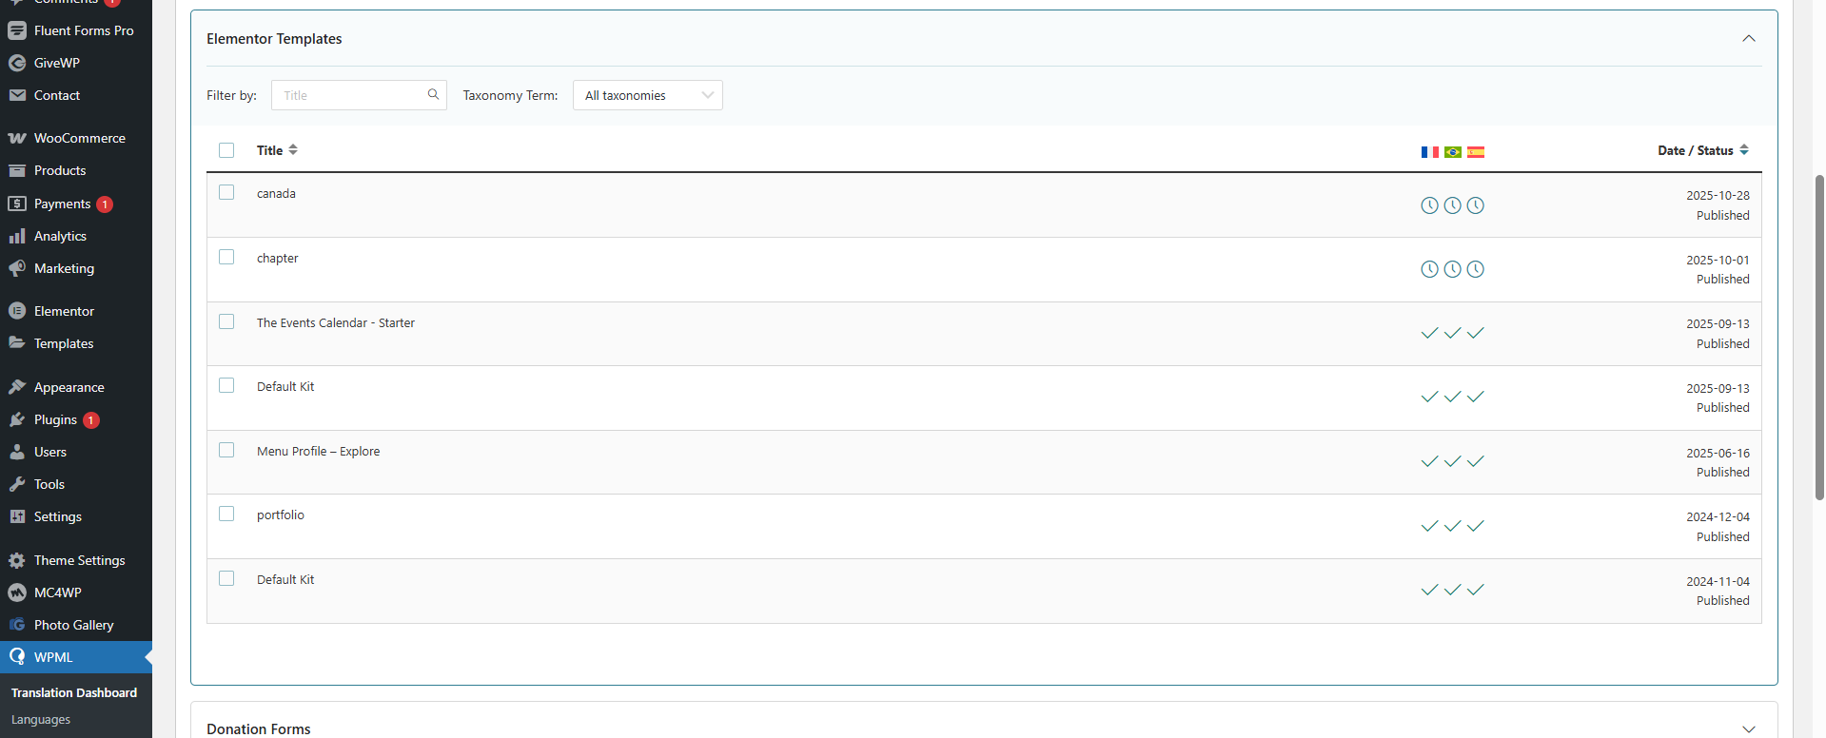Click the Brazilian flag column icon
The width and height of the screenshot is (1826, 738).
pyautogui.click(x=1453, y=152)
